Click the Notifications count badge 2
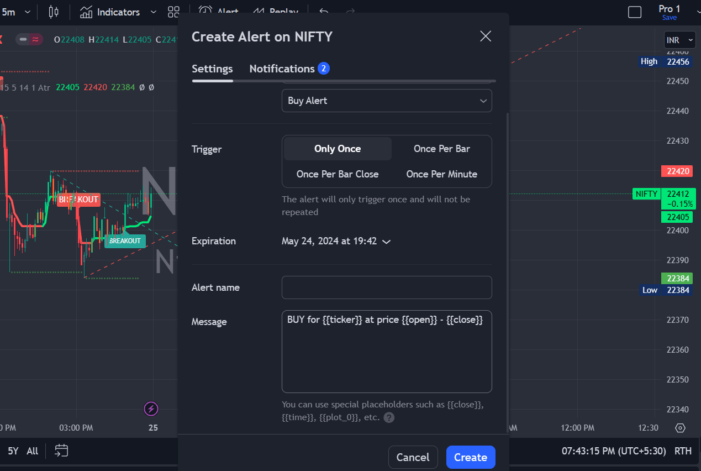 coord(324,69)
